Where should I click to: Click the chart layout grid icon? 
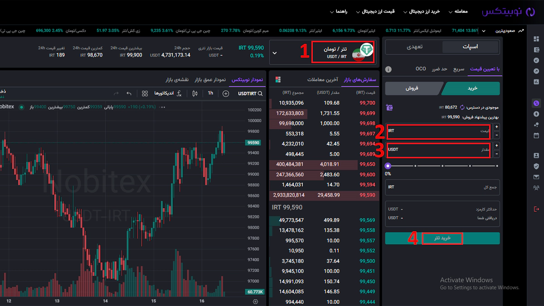(x=145, y=93)
